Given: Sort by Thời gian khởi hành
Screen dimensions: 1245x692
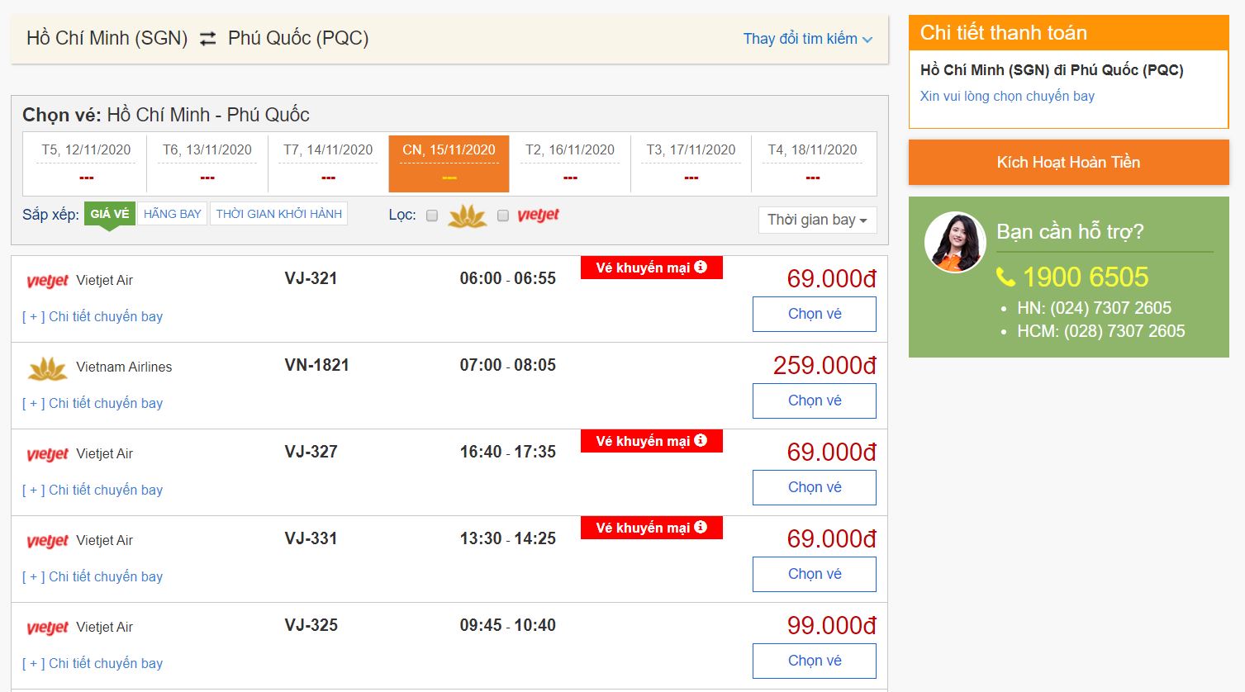Looking at the screenshot, I should [278, 214].
